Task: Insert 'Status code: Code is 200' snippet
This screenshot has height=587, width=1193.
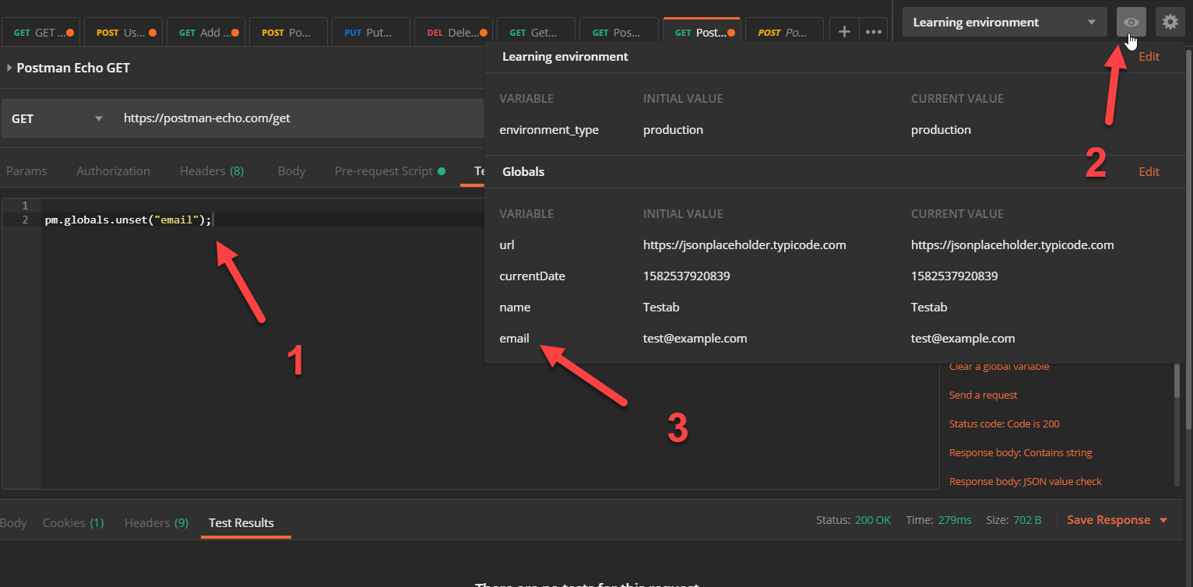Action: [1005, 424]
